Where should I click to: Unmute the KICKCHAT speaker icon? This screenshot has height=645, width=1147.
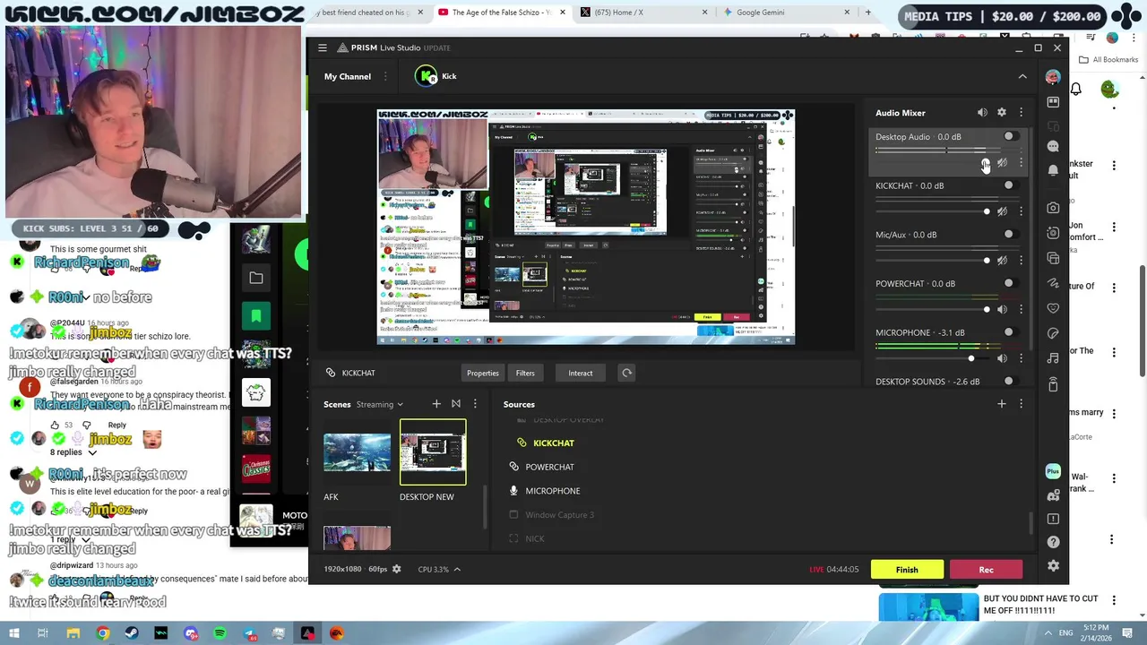pyautogui.click(x=1002, y=211)
